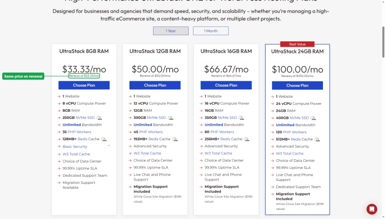Open Redis link in the 192MB+ row

pos(153,139)
